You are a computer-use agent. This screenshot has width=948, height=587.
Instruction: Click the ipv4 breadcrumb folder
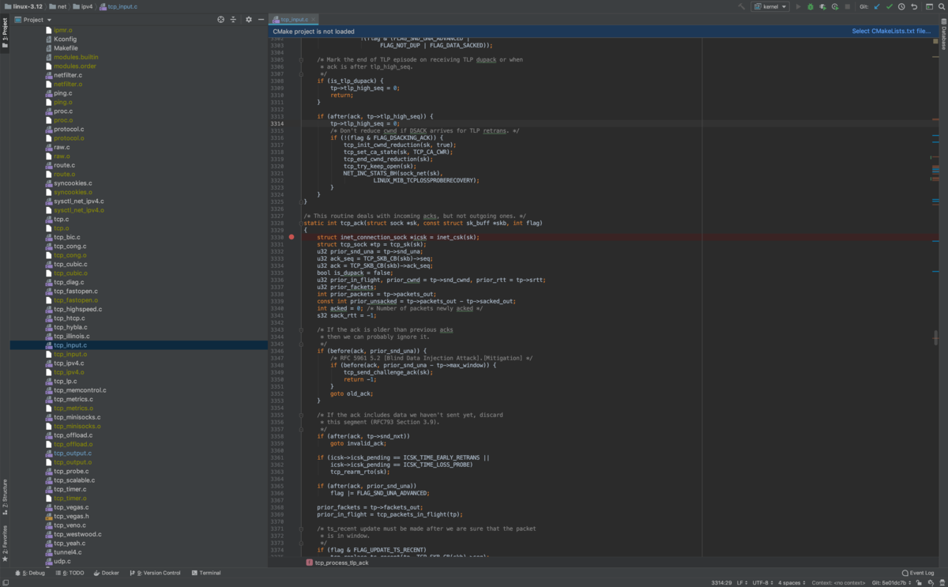[x=83, y=6]
